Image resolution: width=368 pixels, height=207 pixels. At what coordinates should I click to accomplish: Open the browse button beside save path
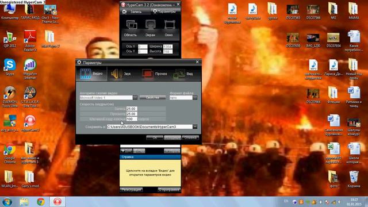195,126
